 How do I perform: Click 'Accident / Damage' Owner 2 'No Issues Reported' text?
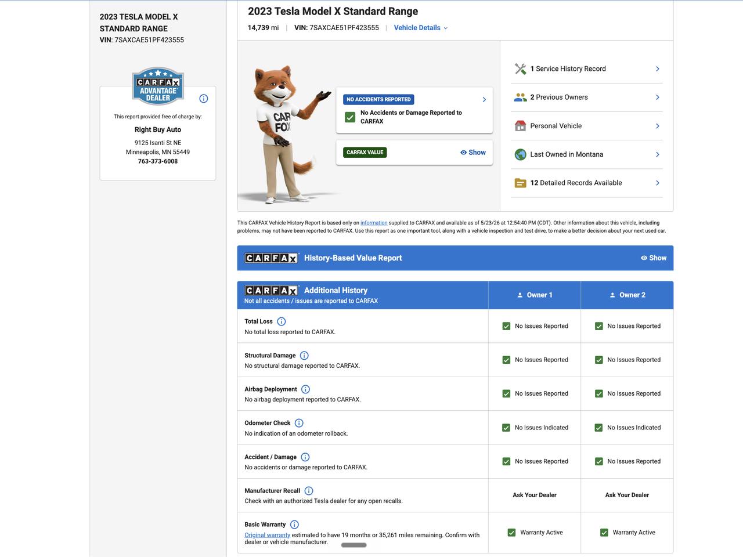[x=634, y=461]
